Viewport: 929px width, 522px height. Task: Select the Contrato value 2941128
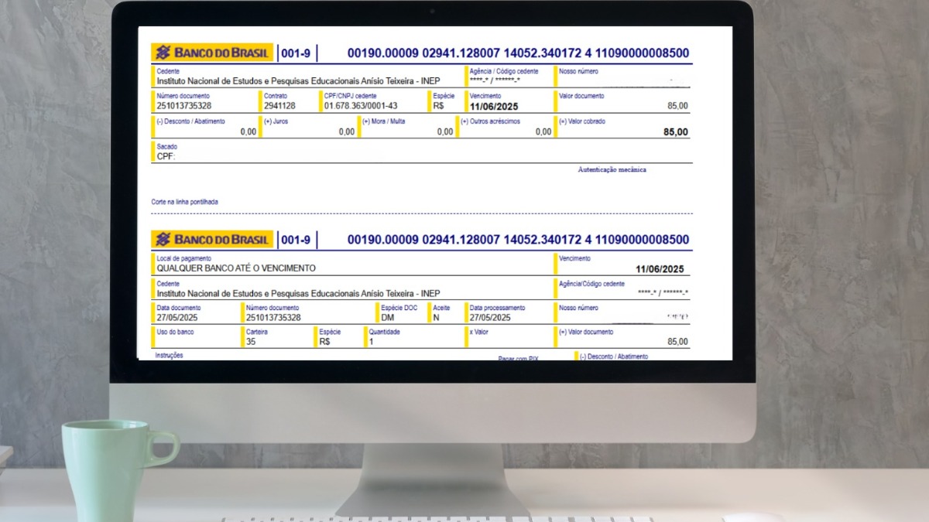(x=279, y=106)
